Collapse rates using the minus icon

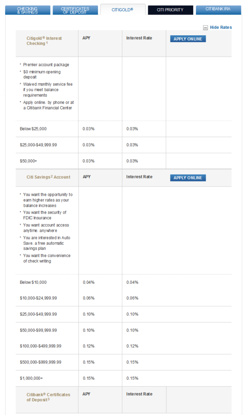point(206,28)
